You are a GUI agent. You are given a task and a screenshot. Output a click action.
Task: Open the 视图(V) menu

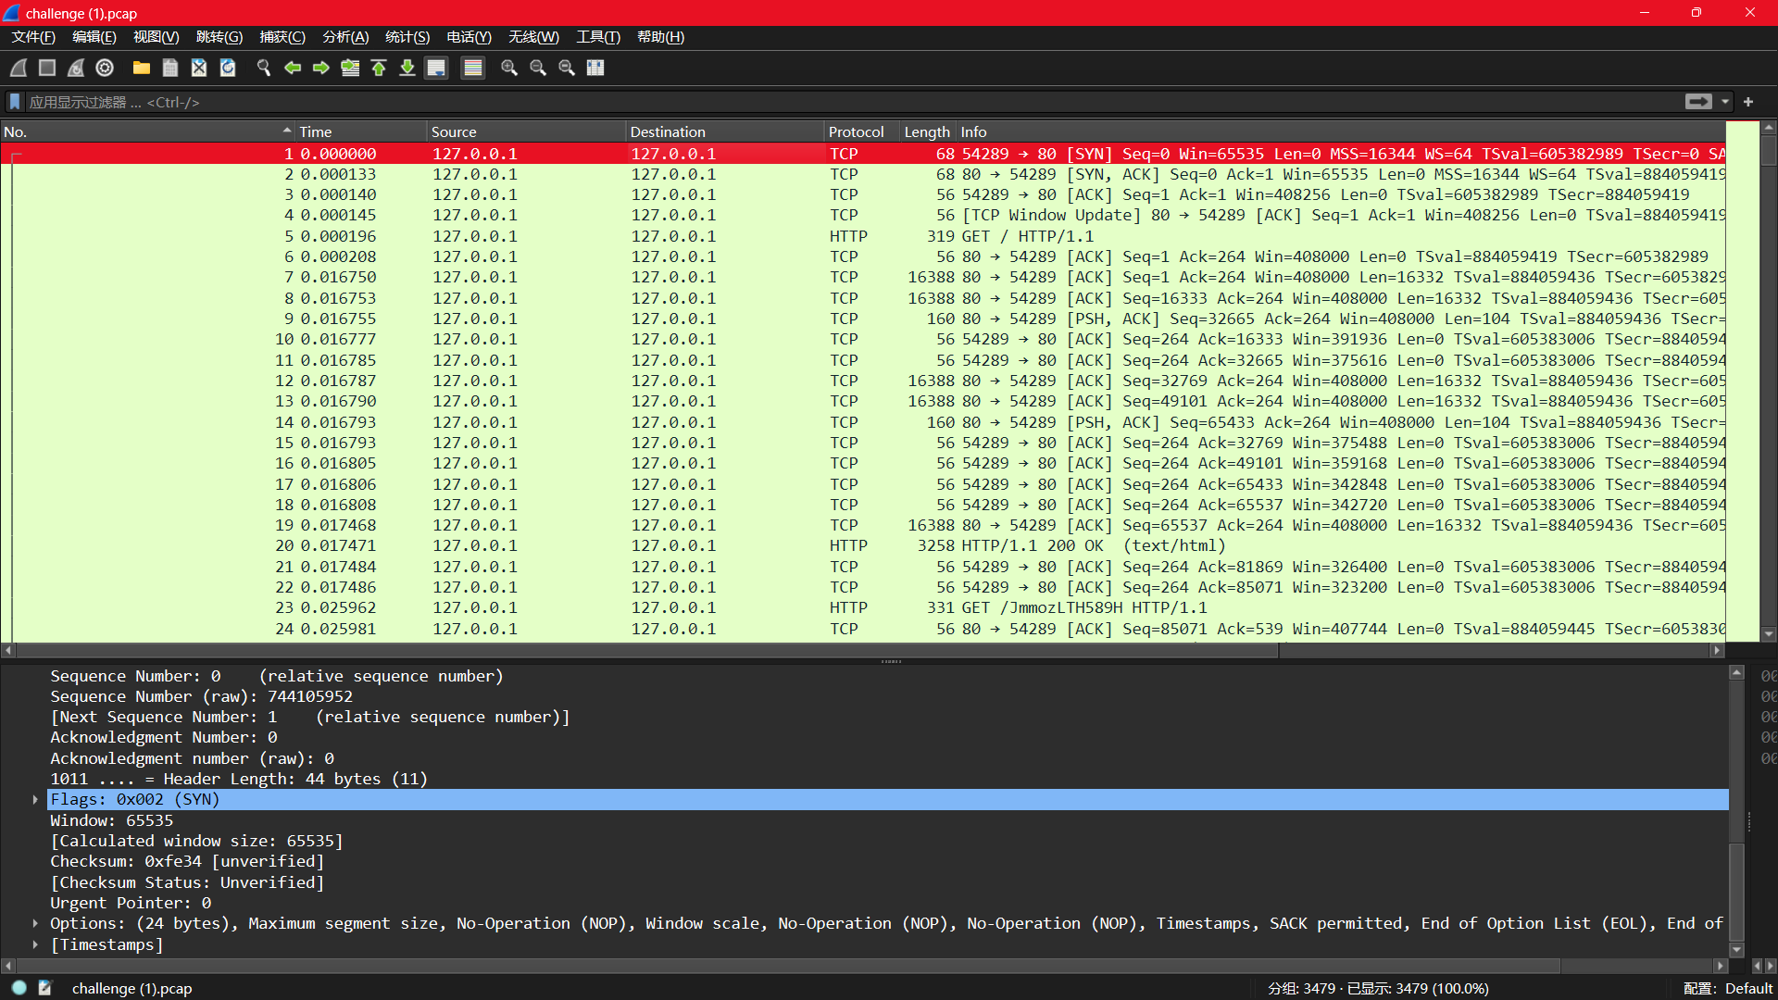[157, 37]
